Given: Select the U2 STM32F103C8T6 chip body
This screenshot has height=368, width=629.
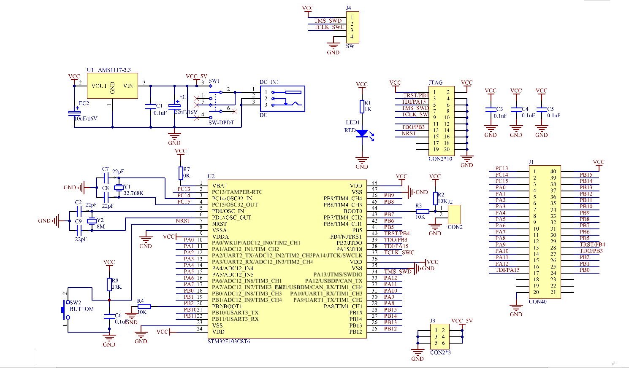Looking at the screenshot, I should [287, 259].
